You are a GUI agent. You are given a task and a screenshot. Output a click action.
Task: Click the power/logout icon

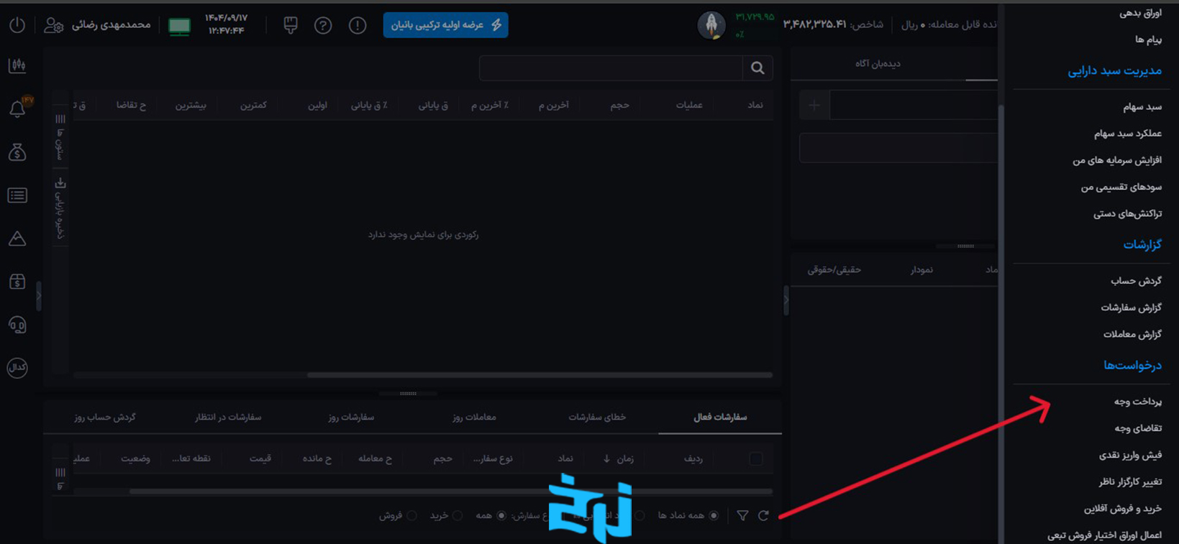[17, 25]
